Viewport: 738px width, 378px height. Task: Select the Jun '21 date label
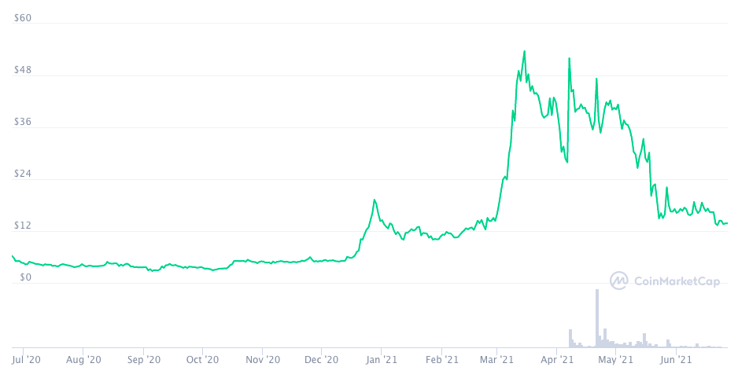tap(675, 360)
